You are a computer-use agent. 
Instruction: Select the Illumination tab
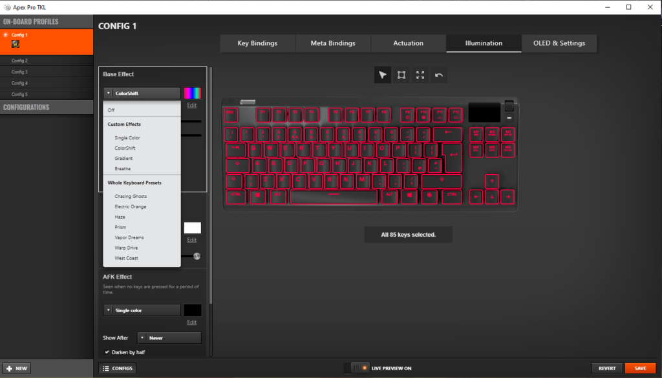click(x=484, y=43)
